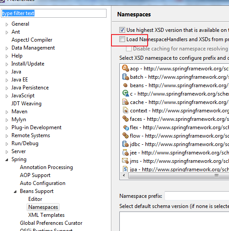
Task: Click the type filter text field
Action: 53,13
